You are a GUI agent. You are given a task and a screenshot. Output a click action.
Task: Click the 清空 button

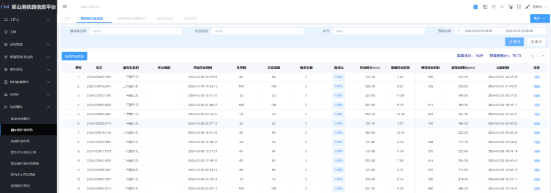pos(536,42)
